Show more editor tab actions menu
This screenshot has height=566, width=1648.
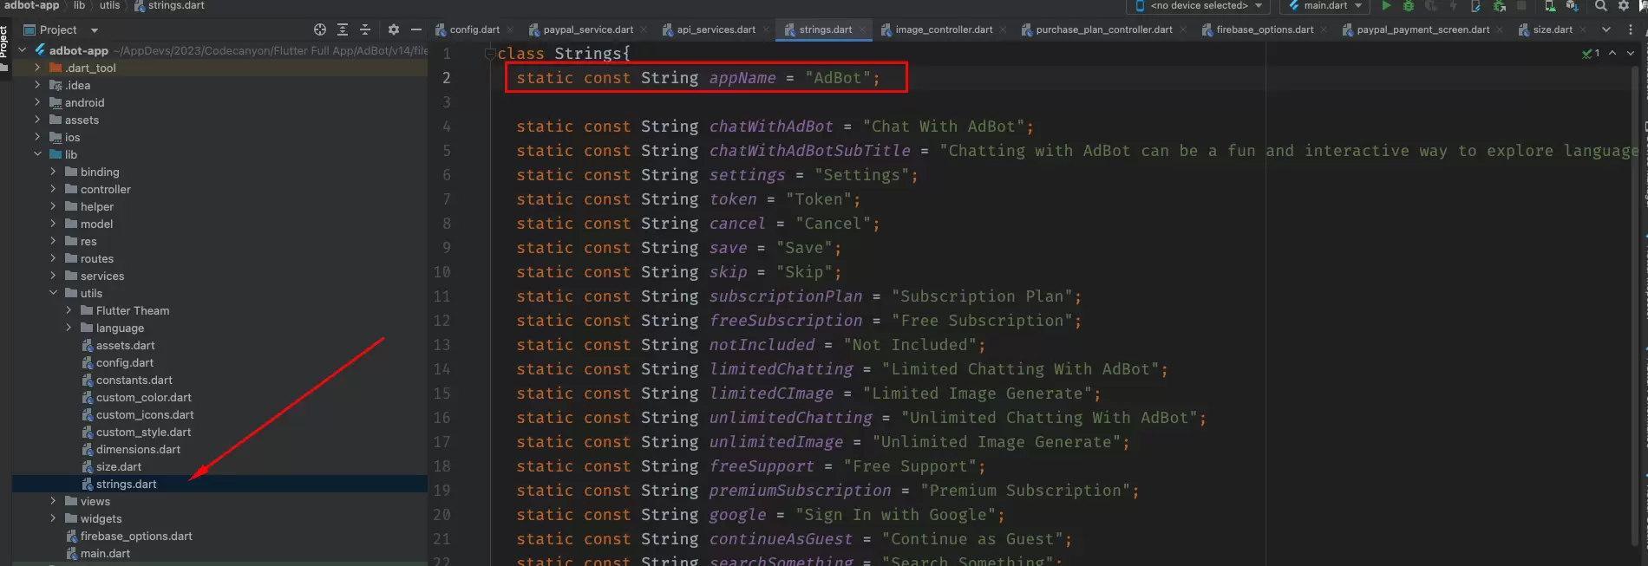pyautogui.click(x=1631, y=29)
